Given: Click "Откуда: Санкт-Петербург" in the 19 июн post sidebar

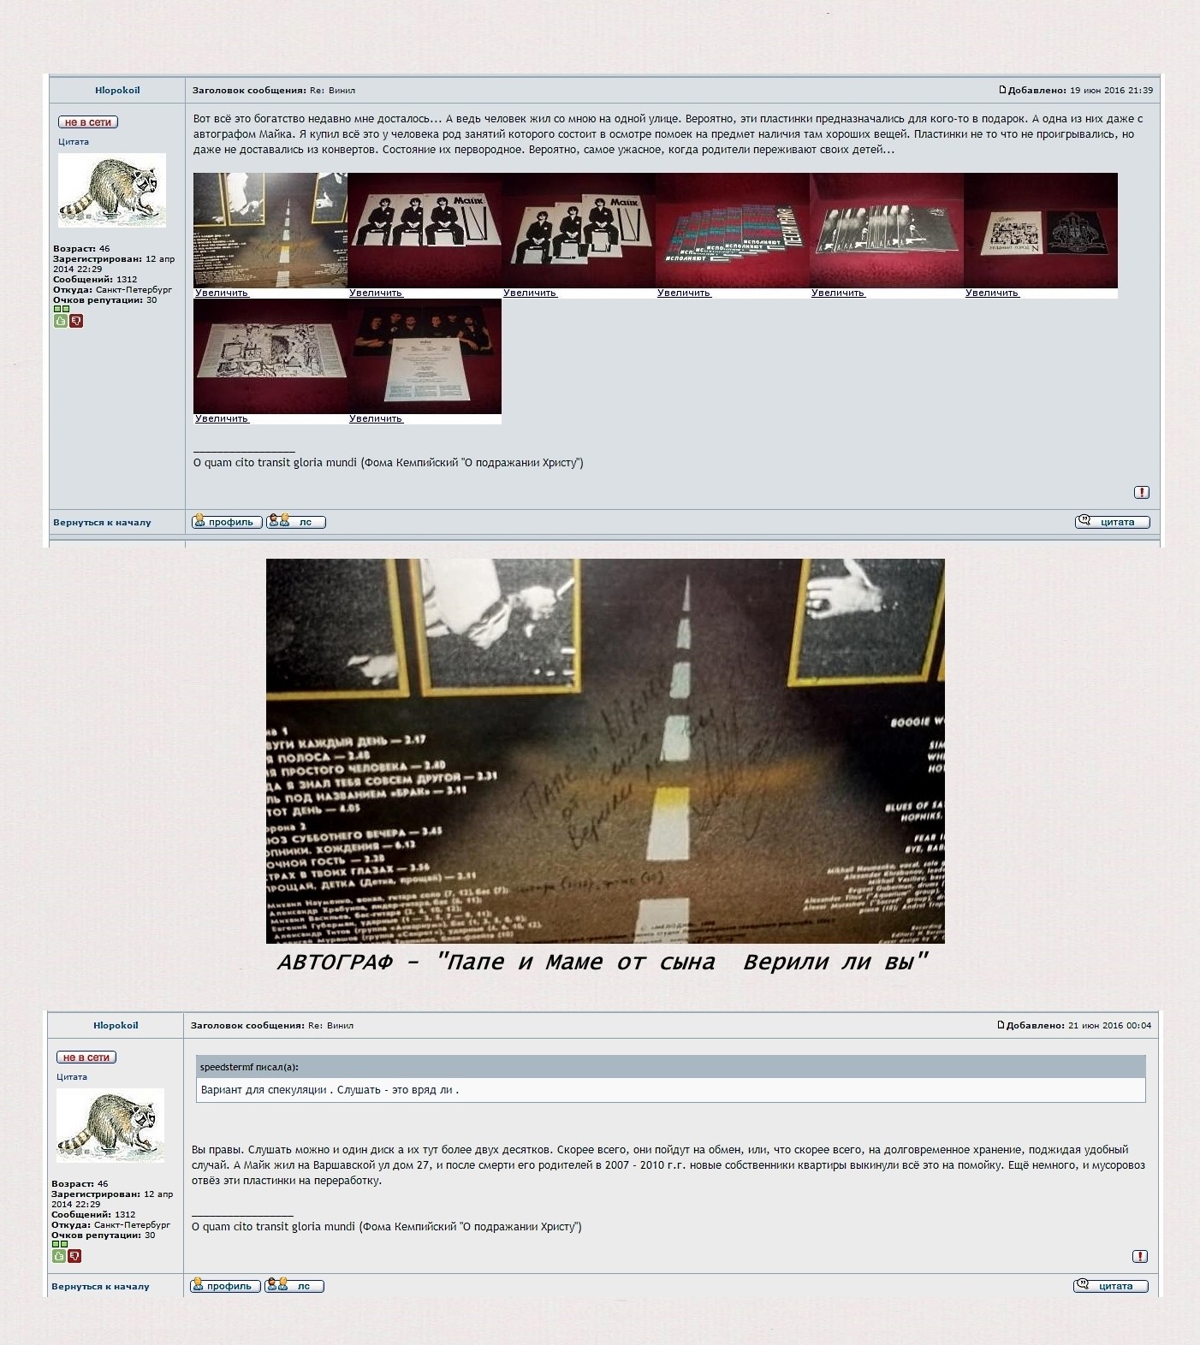Looking at the screenshot, I should pyautogui.click(x=112, y=289).
